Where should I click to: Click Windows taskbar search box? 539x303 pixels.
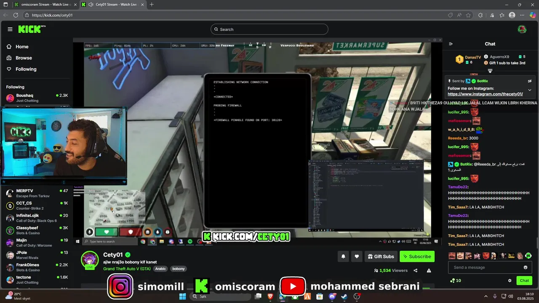coord(219,297)
